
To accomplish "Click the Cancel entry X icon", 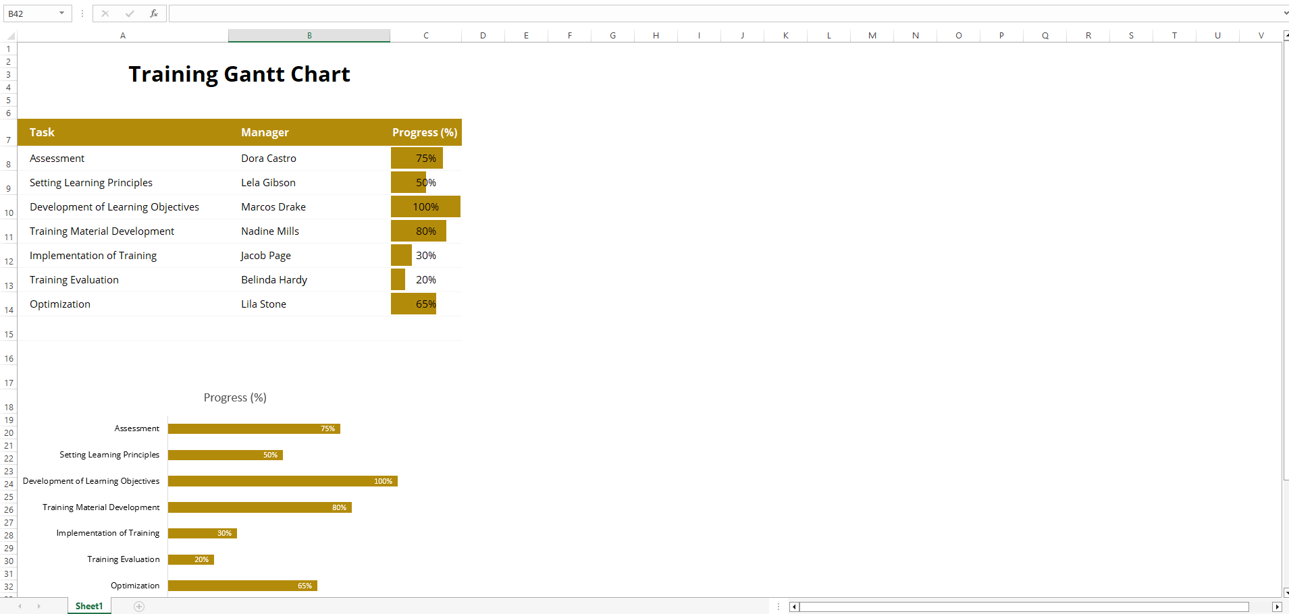I will pos(105,13).
